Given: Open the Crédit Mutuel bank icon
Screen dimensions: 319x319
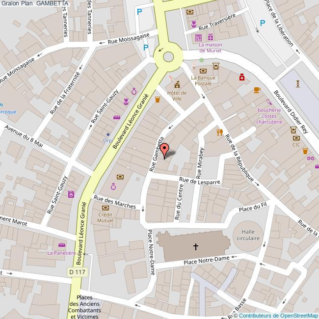Looking at the screenshot, I should 105,208.
